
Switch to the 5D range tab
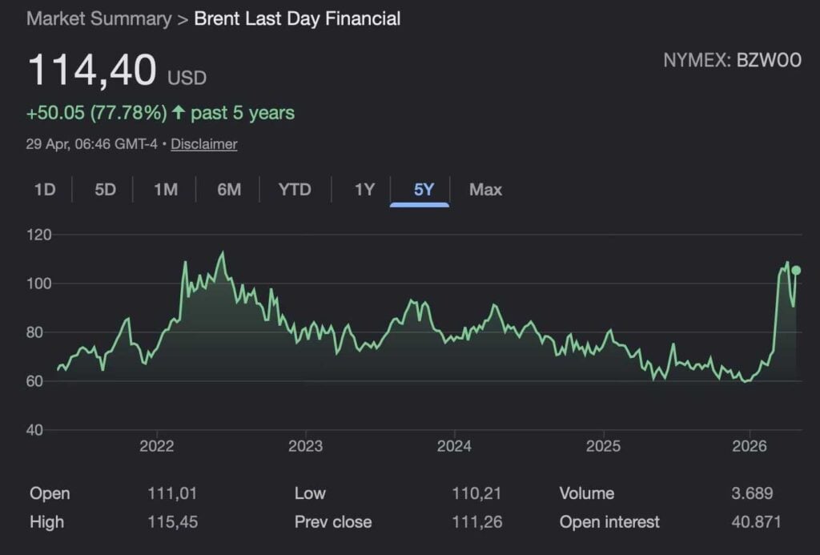coord(105,190)
